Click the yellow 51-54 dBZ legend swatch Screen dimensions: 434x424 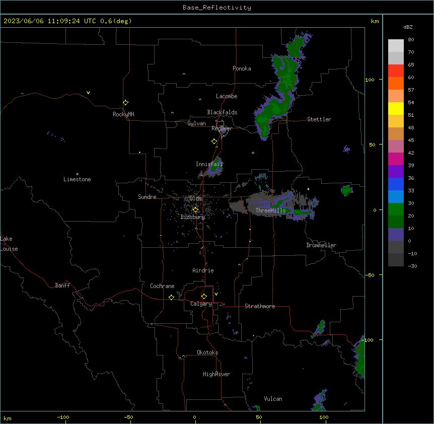click(396, 108)
